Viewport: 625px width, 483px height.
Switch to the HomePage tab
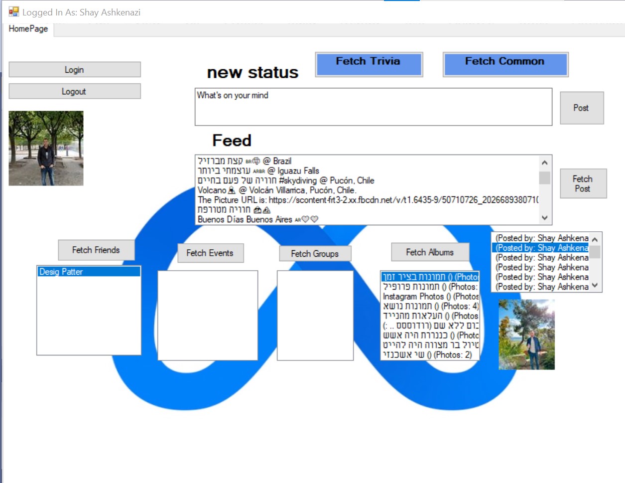tap(27, 29)
